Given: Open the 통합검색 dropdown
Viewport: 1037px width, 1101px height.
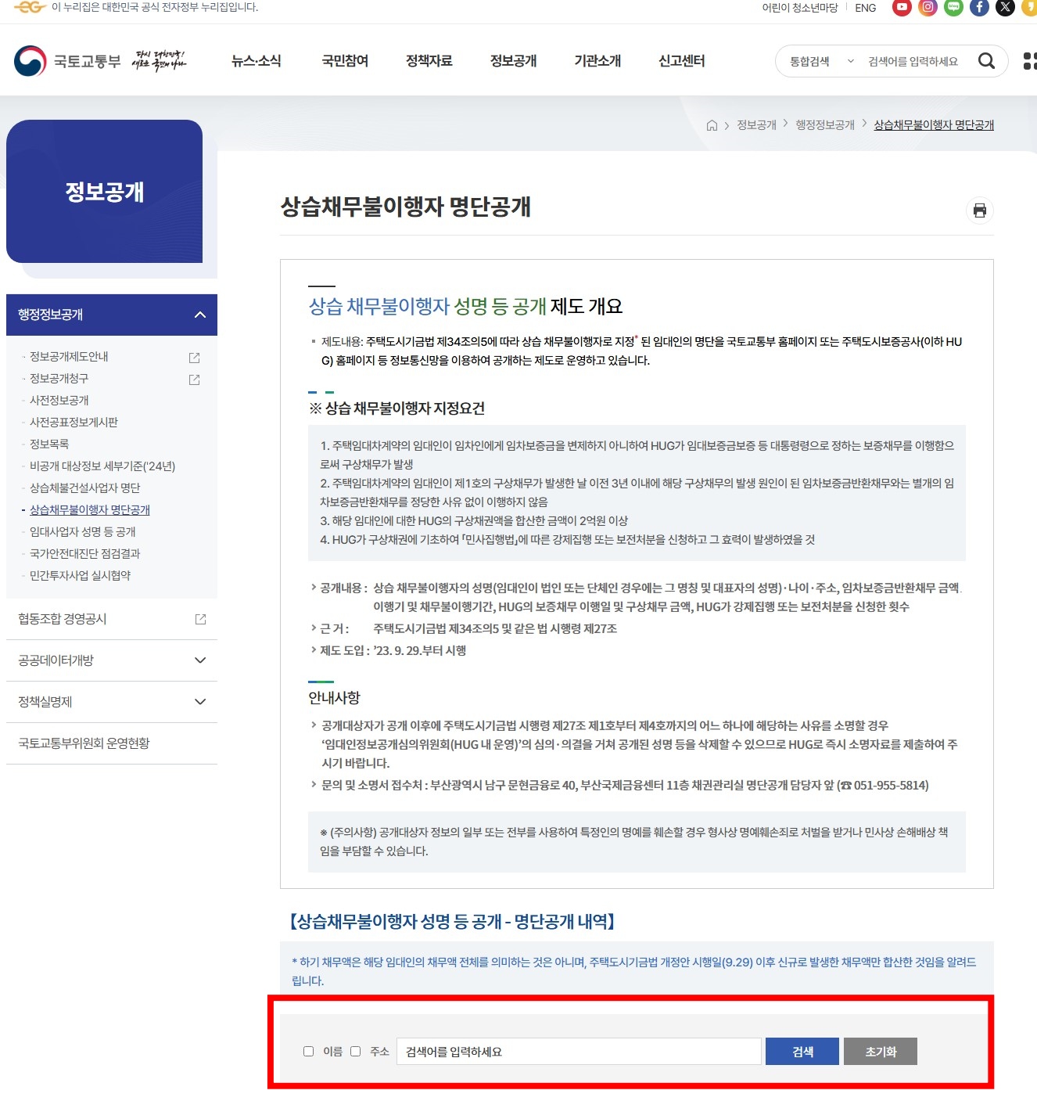Looking at the screenshot, I should point(821,61).
